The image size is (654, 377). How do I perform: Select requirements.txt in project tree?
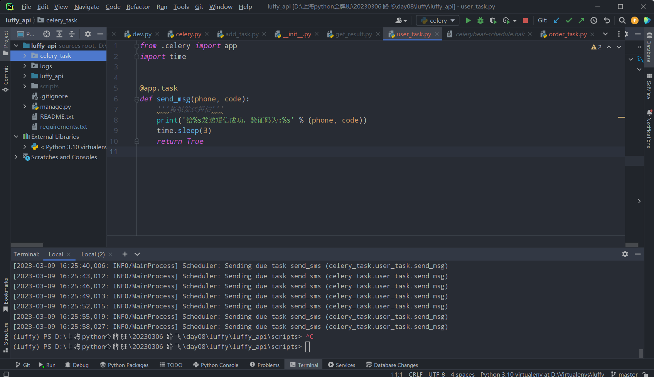63,126
